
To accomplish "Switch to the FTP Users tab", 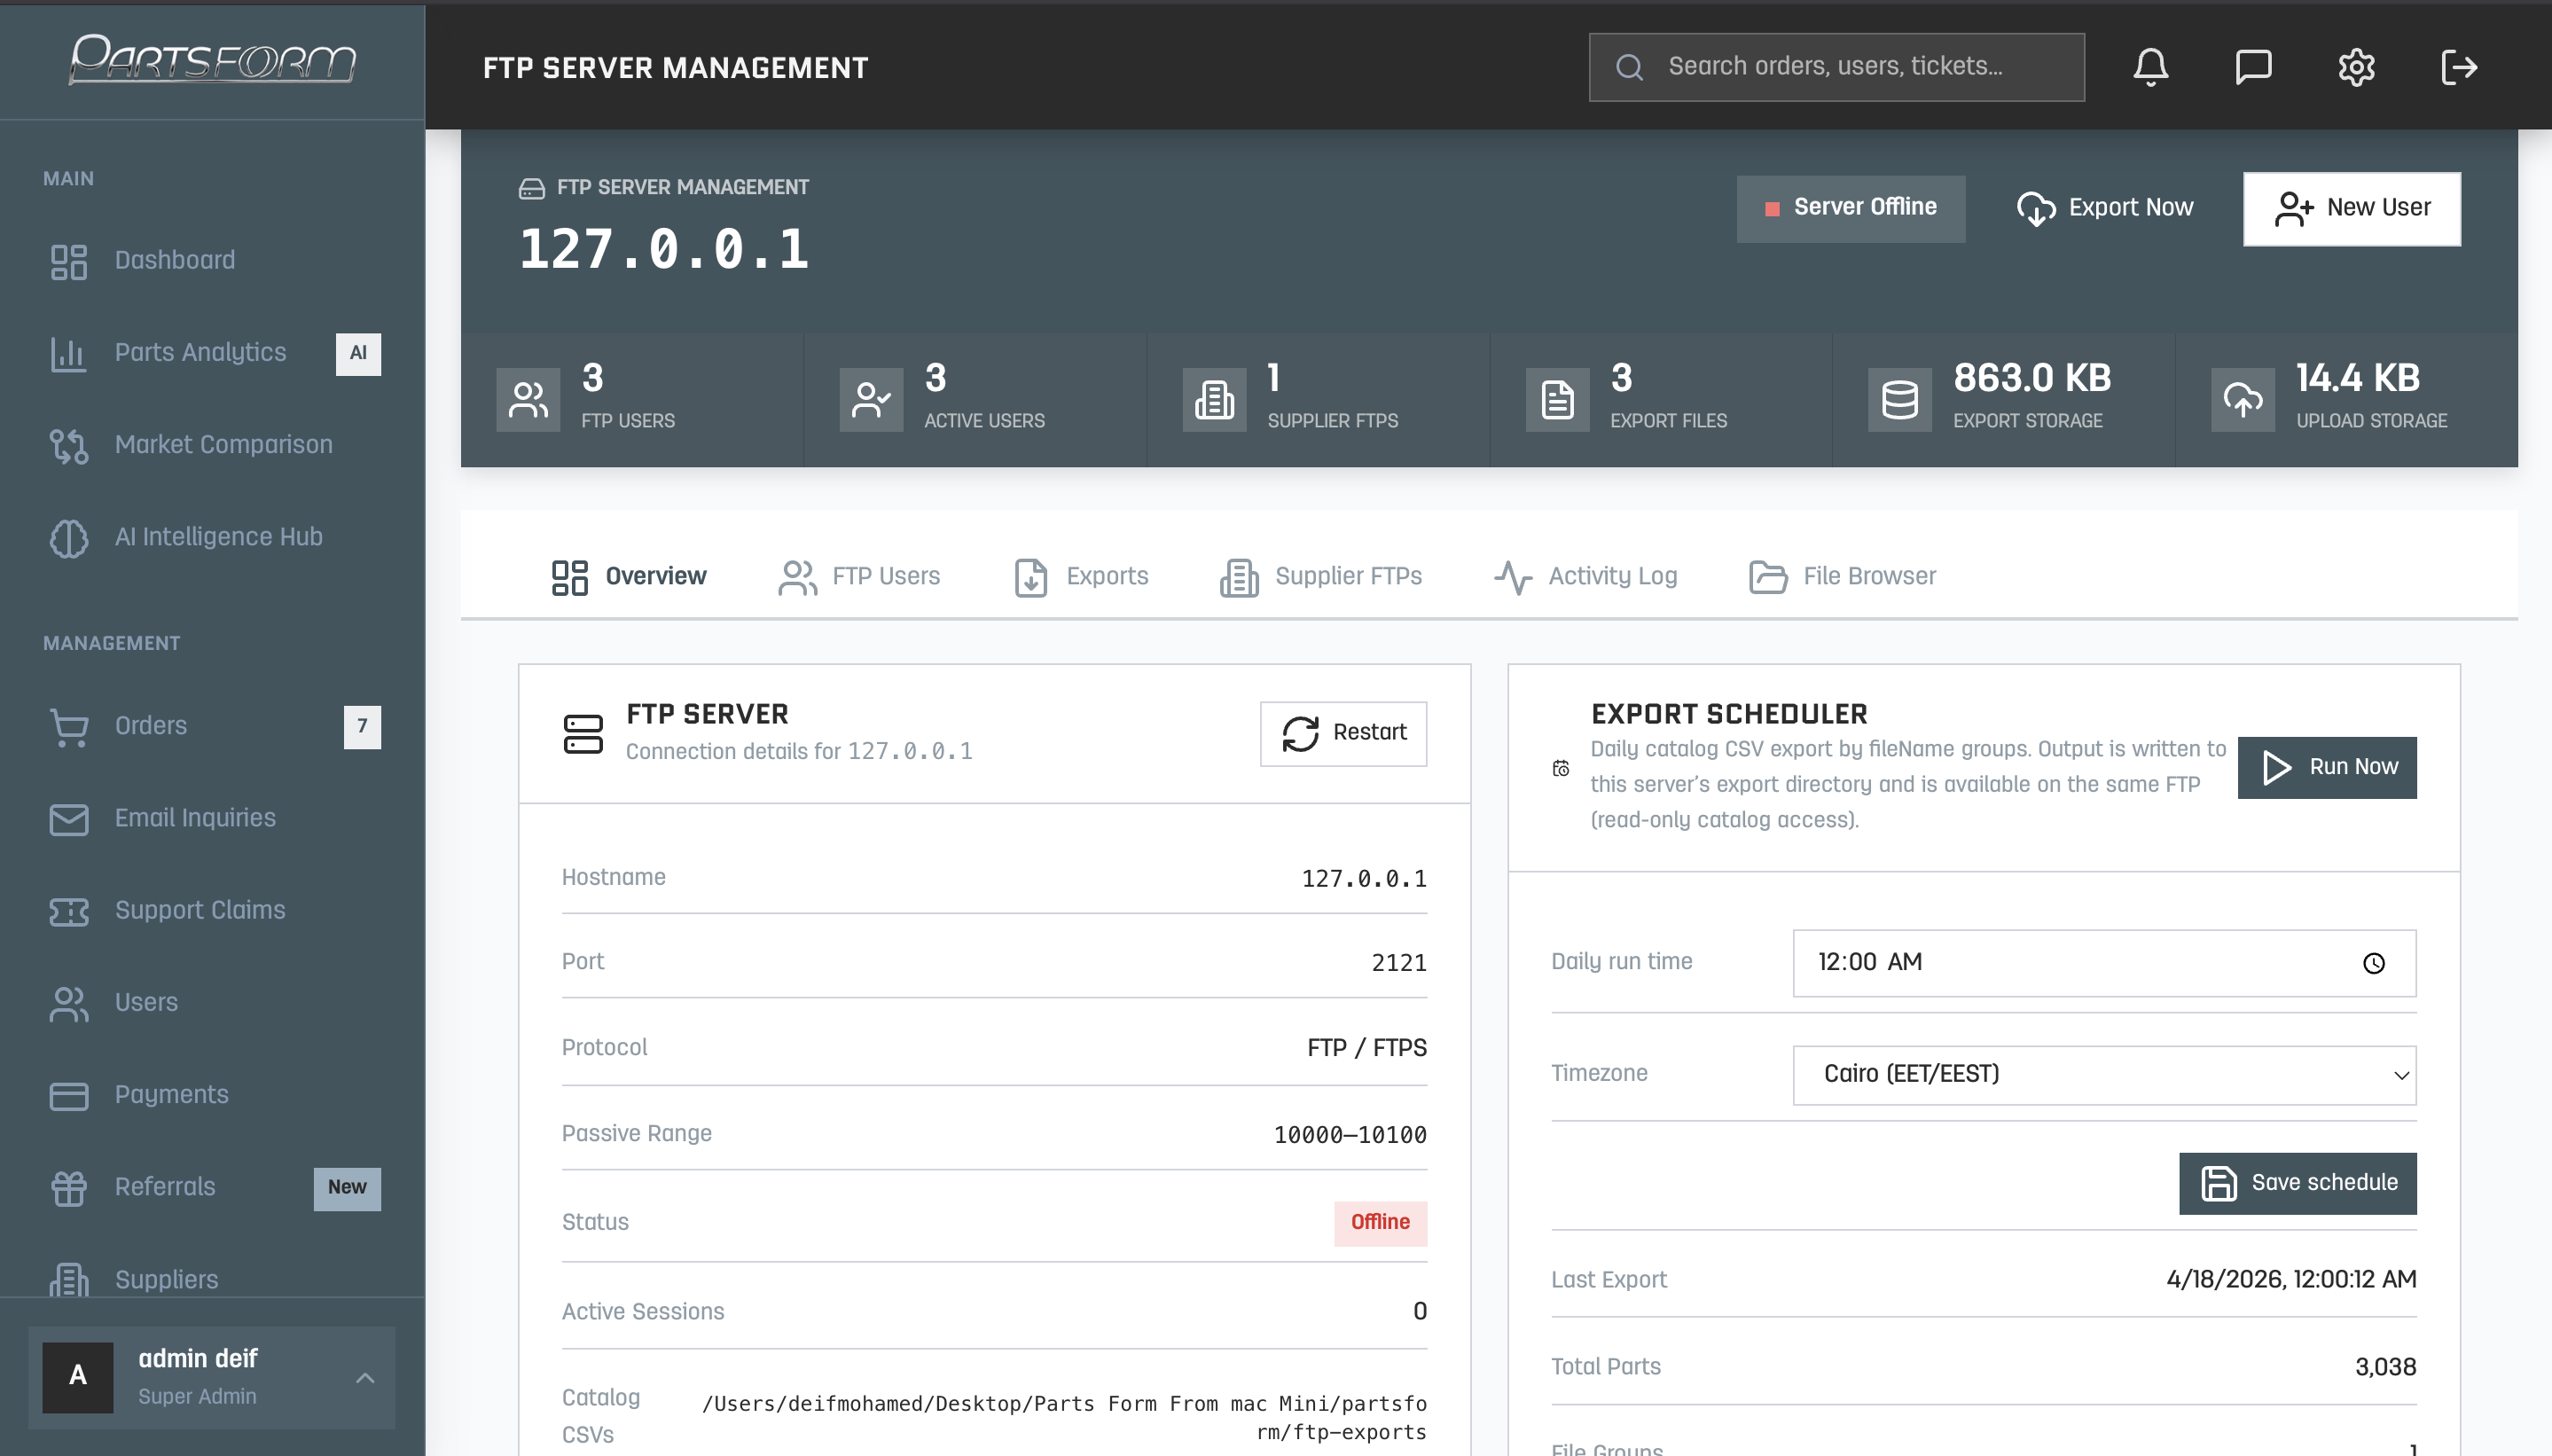I will click(x=859, y=577).
